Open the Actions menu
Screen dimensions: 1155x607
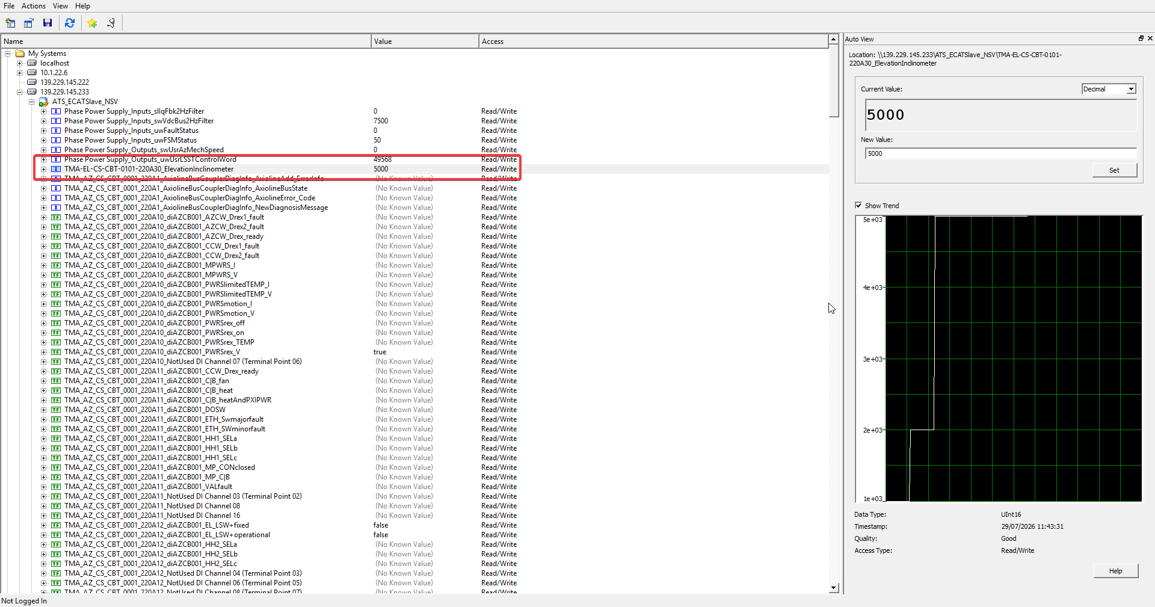(x=34, y=6)
